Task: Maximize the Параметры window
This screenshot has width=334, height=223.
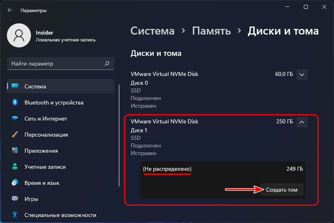Action: click(306, 7)
